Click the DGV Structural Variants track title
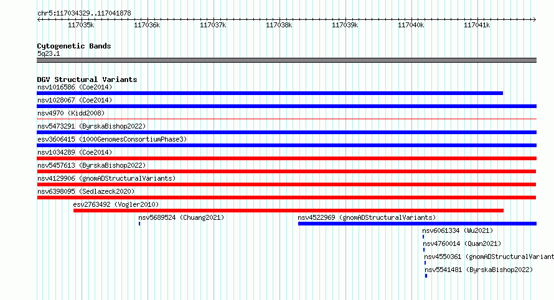This screenshot has width=554, height=300. tap(87, 80)
